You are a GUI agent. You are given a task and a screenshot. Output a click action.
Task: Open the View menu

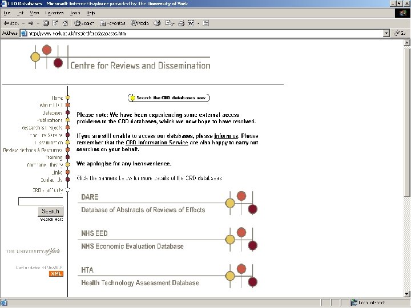pos(34,13)
